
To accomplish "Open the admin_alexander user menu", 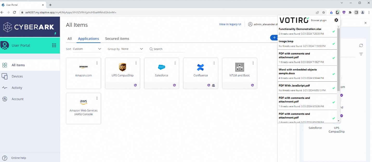I will 263,24.
